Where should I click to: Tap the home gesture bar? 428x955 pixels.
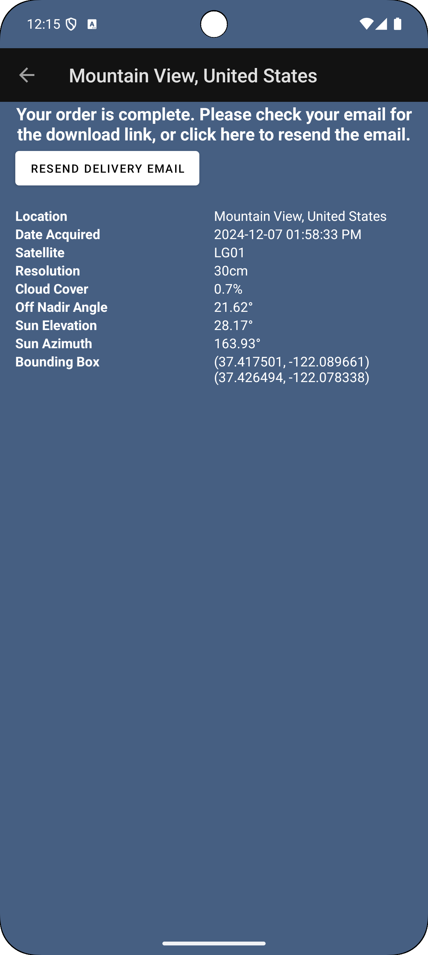[214, 944]
